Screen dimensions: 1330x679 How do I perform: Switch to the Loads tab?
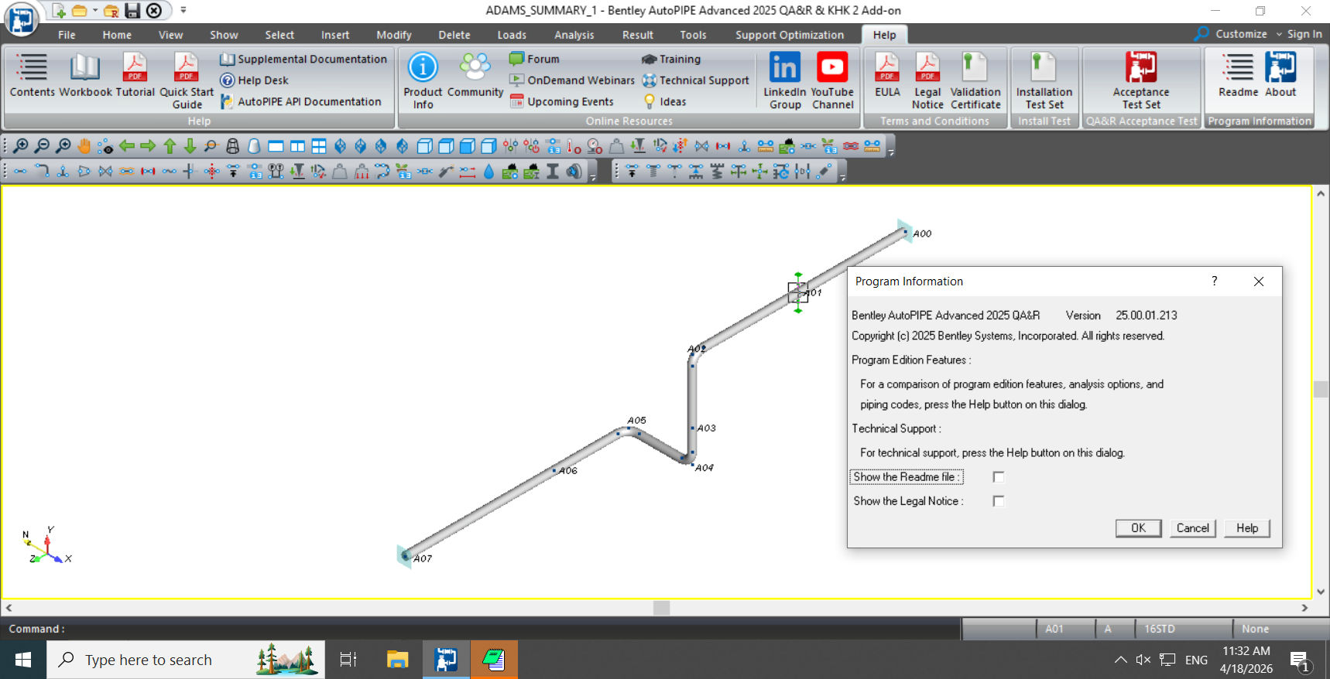coord(512,35)
